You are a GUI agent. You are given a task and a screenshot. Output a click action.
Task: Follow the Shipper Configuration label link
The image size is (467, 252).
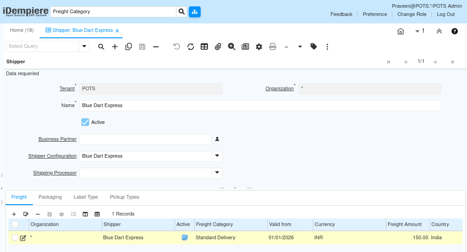click(52, 156)
